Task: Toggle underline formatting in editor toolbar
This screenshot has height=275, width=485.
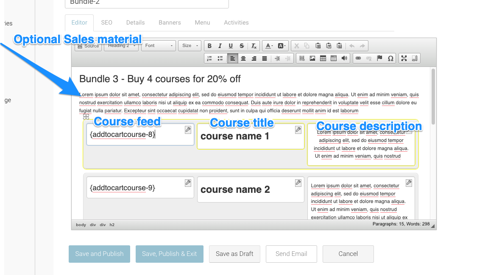Action: pyautogui.click(x=231, y=46)
